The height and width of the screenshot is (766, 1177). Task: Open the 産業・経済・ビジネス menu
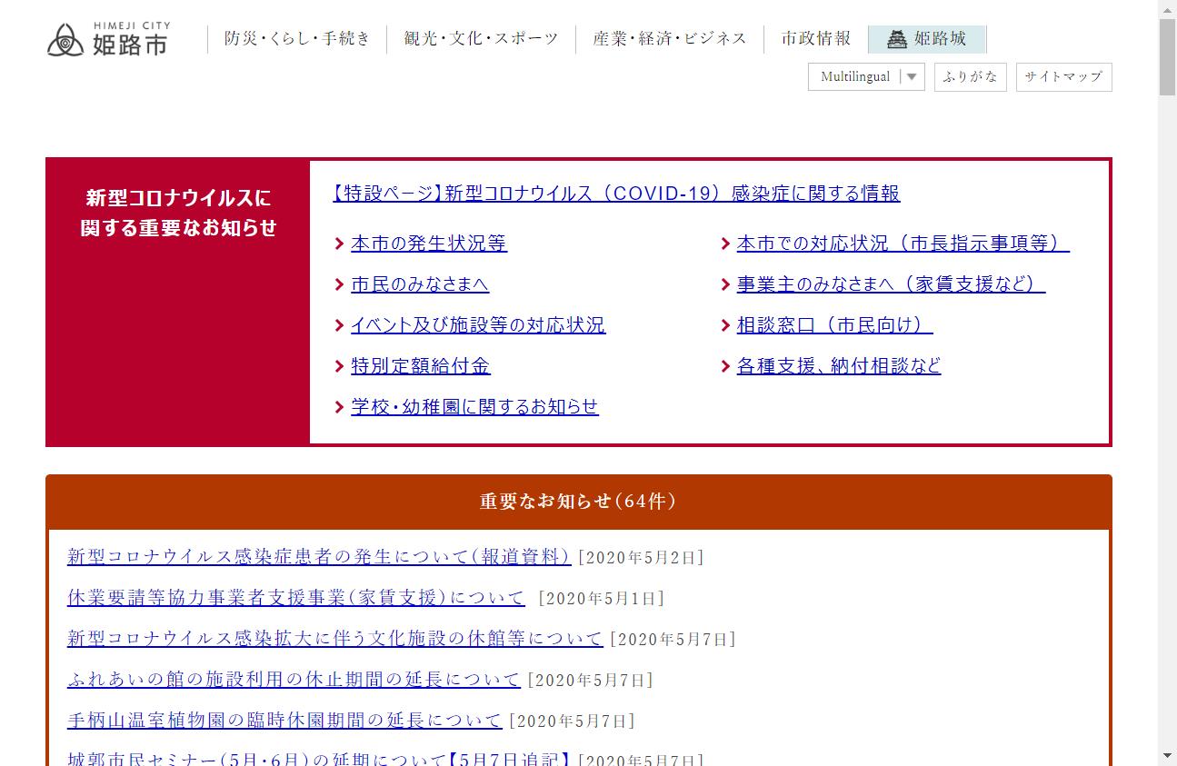click(670, 39)
